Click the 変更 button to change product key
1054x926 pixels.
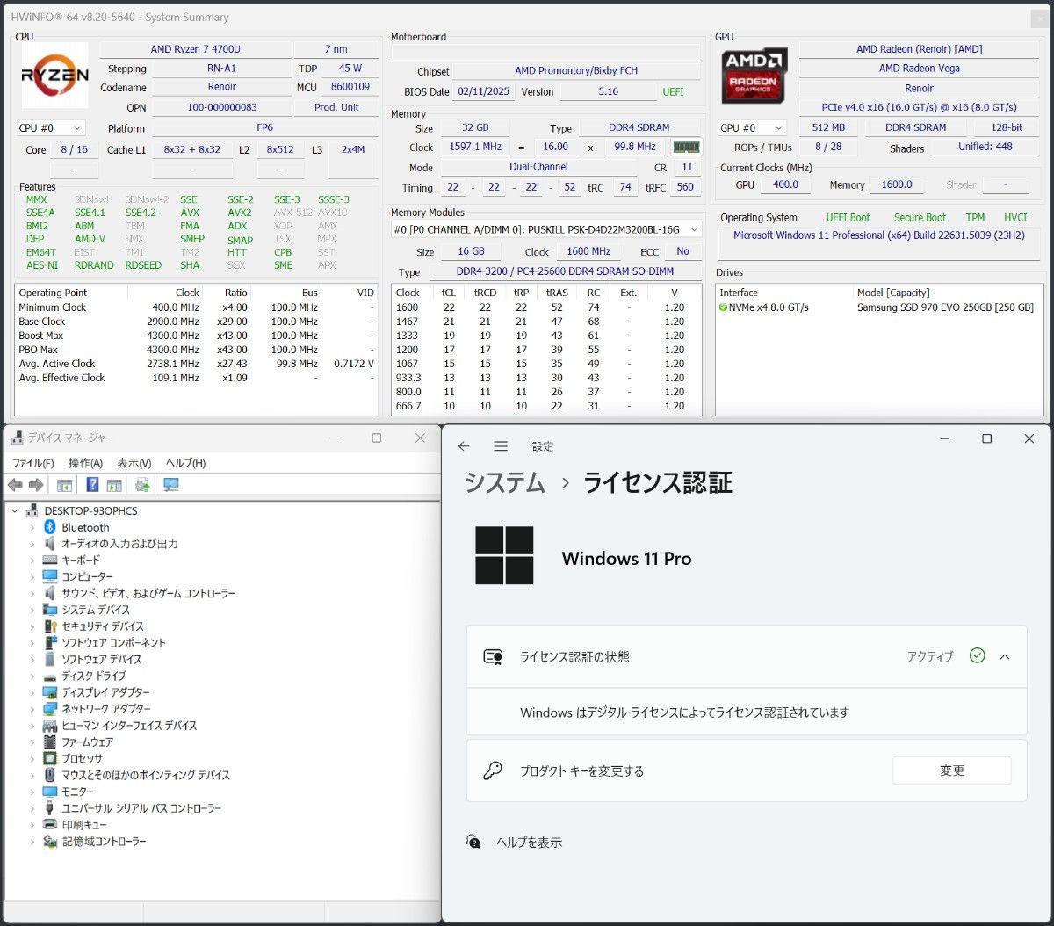click(951, 770)
